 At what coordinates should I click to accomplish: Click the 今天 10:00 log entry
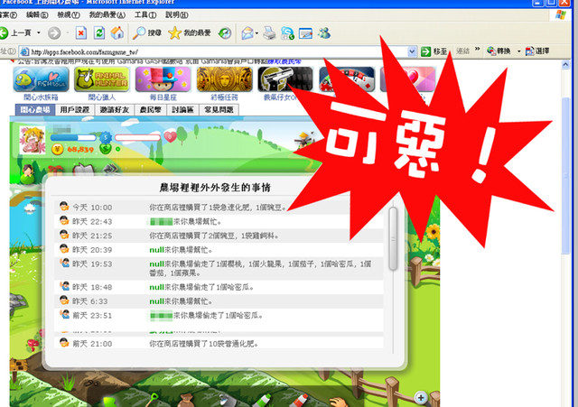(x=219, y=208)
